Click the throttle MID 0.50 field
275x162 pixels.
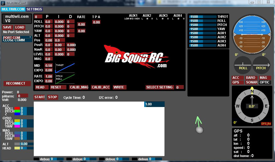(x=49, y=65)
